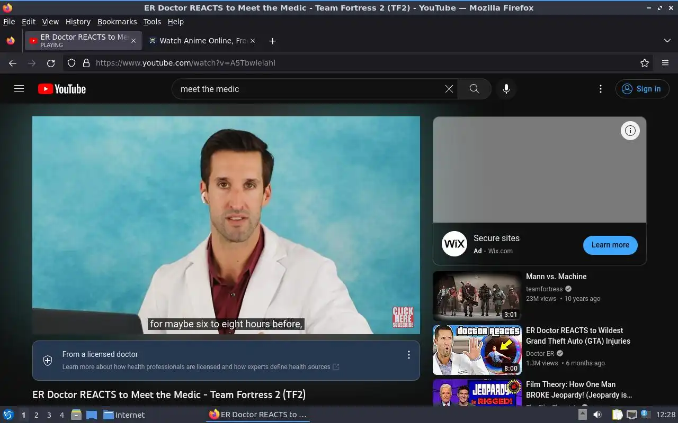Open the Film Theory Jeopardy video thumbnail
The image size is (678, 423).
pyautogui.click(x=477, y=392)
